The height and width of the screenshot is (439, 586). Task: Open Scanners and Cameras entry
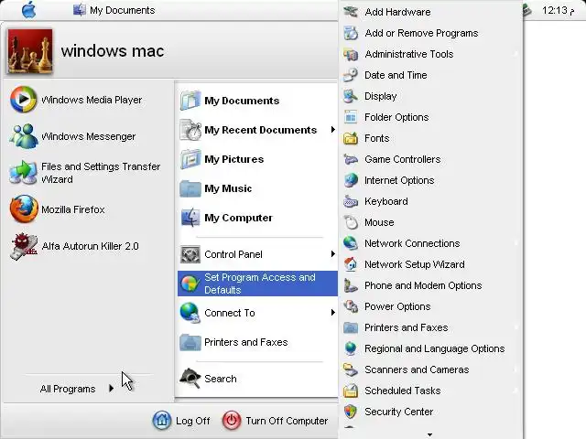[430, 369]
